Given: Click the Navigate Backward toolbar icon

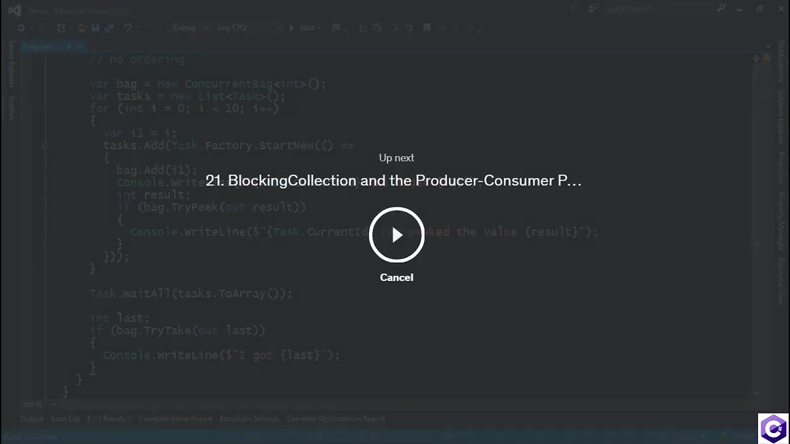Looking at the screenshot, I should pyautogui.click(x=20, y=28).
